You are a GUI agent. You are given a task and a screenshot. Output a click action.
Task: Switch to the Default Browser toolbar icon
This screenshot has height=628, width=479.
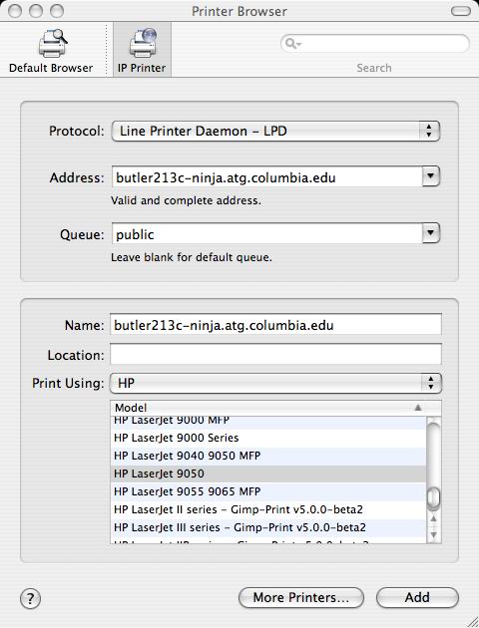51,51
